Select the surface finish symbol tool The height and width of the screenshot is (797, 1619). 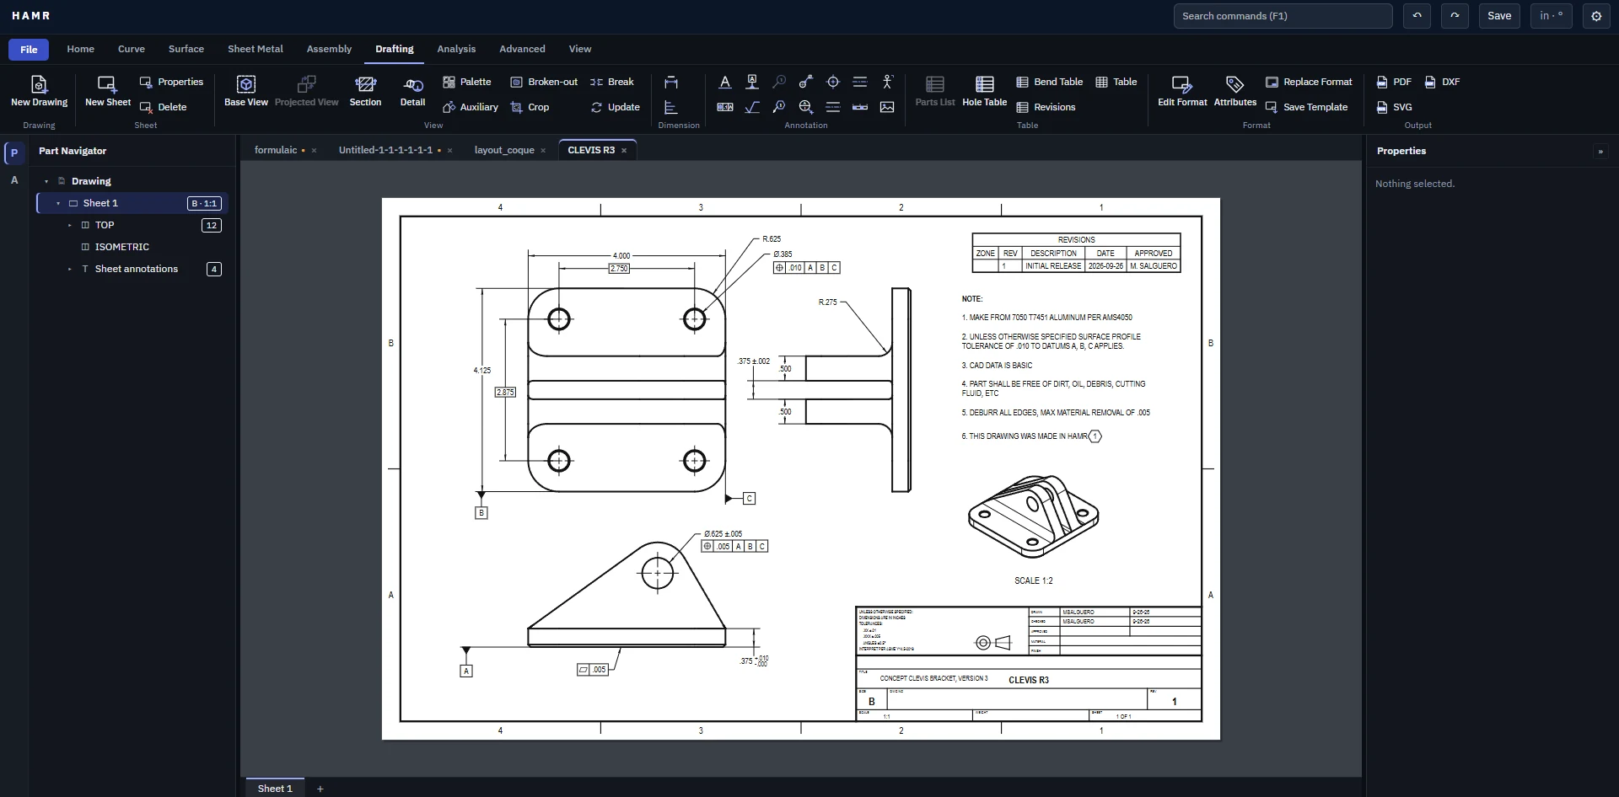tap(752, 107)
